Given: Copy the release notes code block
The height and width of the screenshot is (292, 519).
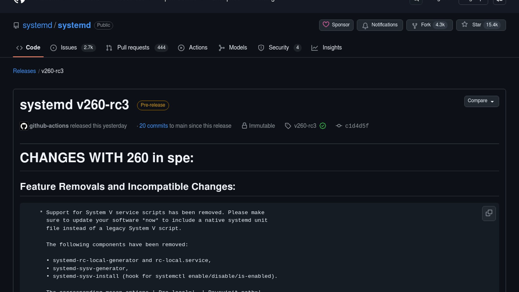Looking at the screenshot, I should click(489, 213).
